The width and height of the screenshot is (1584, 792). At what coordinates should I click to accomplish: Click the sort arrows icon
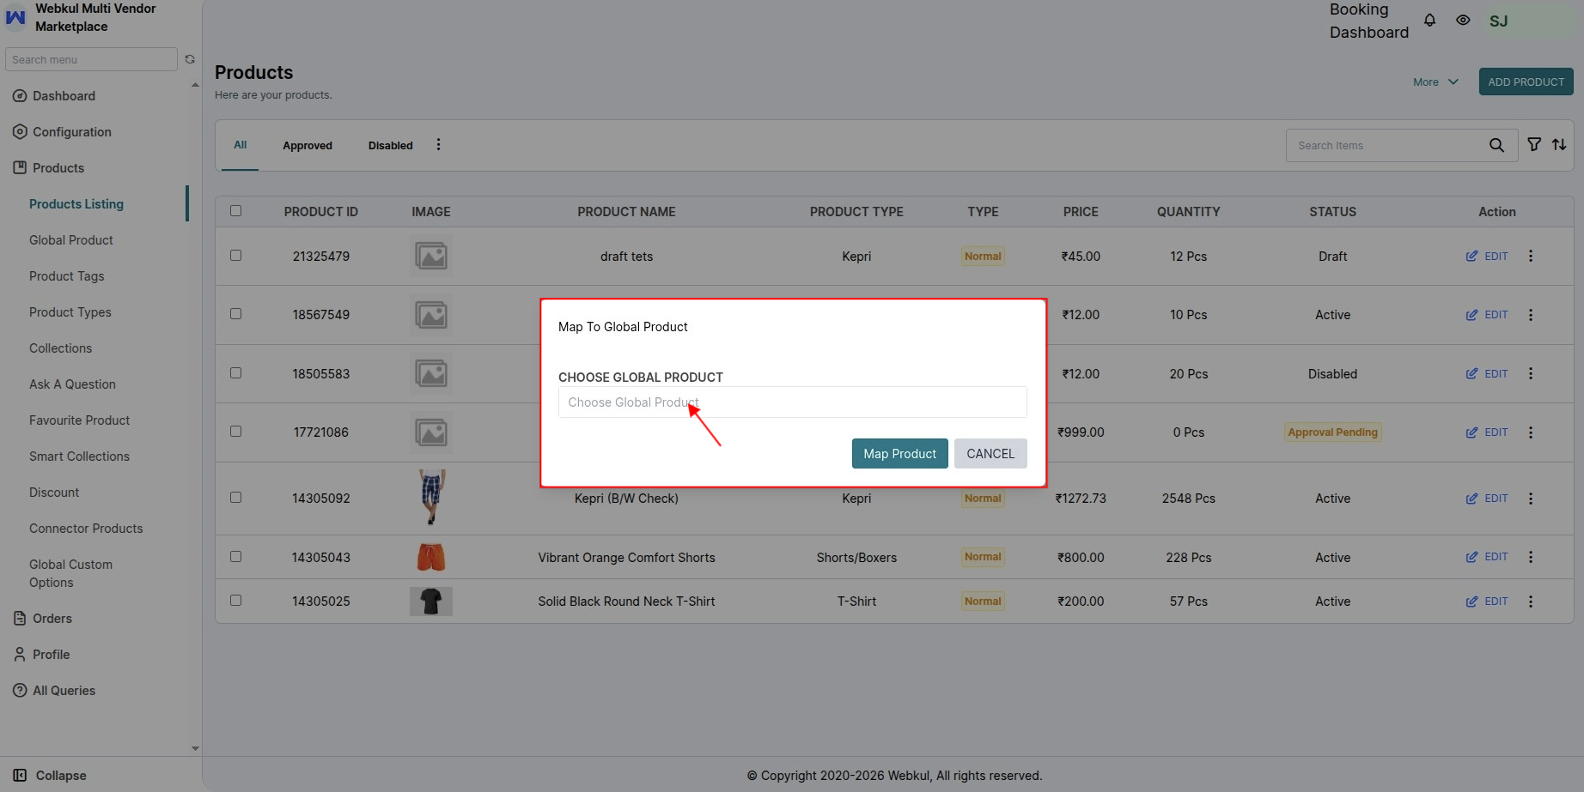click(1559, 144)
